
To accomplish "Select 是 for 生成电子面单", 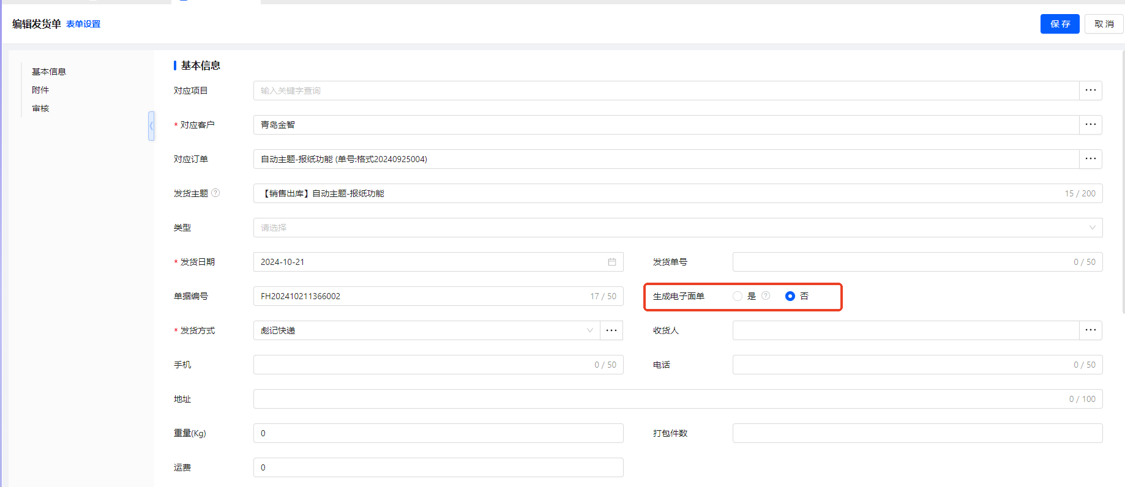I will (738, 296).
